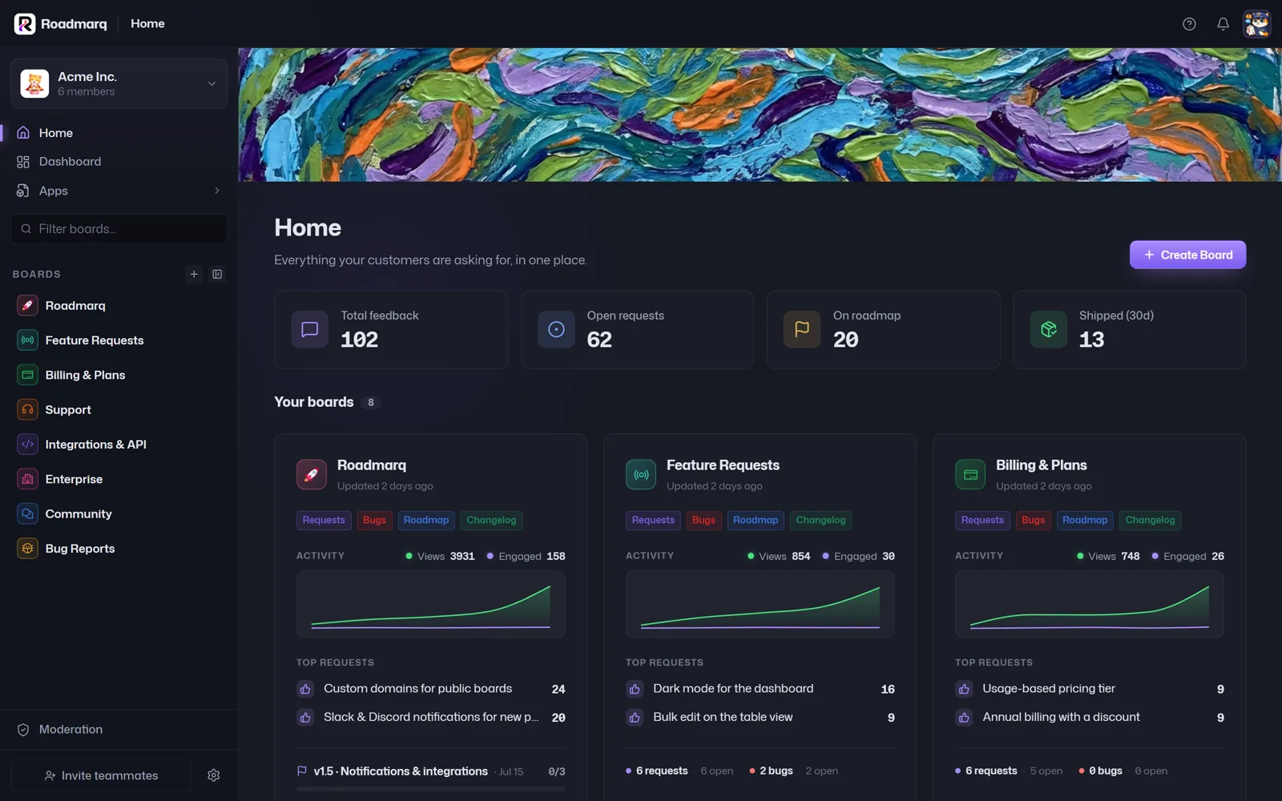
Task: Click the Open requests circle icon
Action: 556,329
